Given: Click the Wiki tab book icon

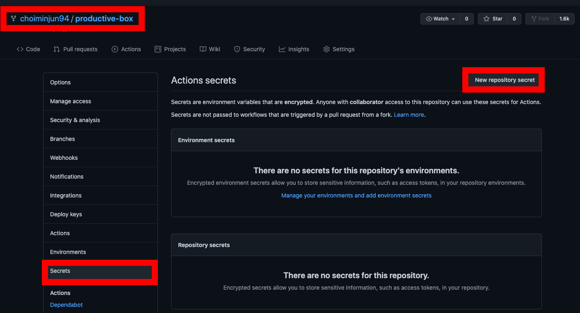Looking at the screenshot, I should [x=203, y=49].
